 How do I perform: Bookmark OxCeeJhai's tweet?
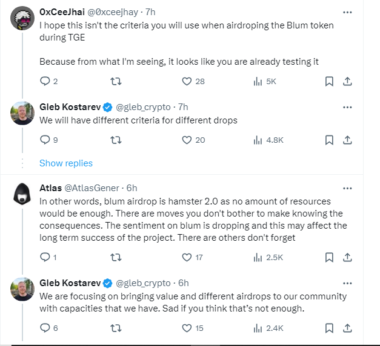328,81
